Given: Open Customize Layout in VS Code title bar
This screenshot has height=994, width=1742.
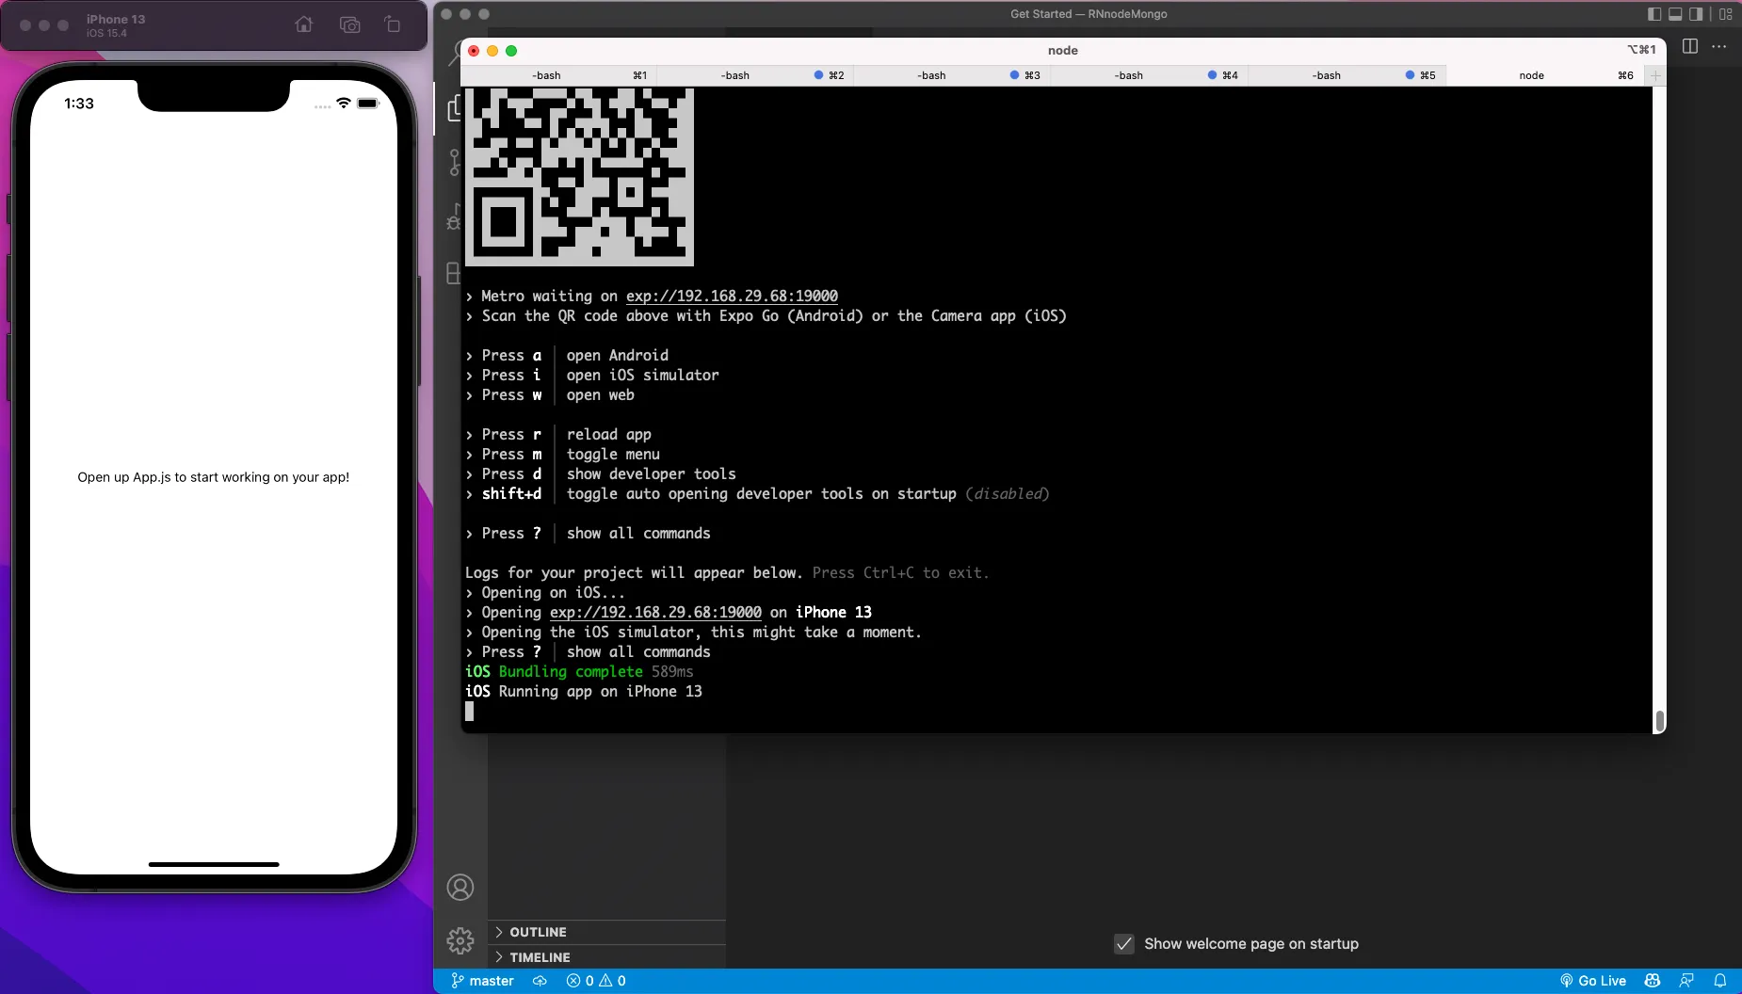Looking at the screenshot, I should pos(1725,14).
